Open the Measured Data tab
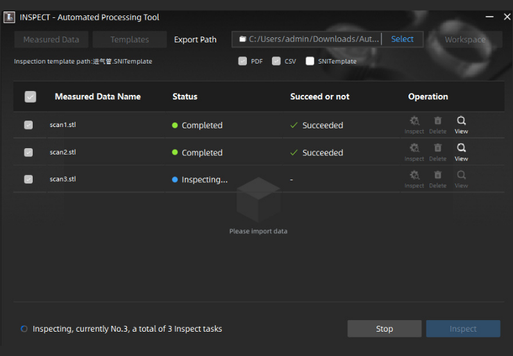Image resolution: width=513 pixels, height=356 pixels. tap(51, 40)
